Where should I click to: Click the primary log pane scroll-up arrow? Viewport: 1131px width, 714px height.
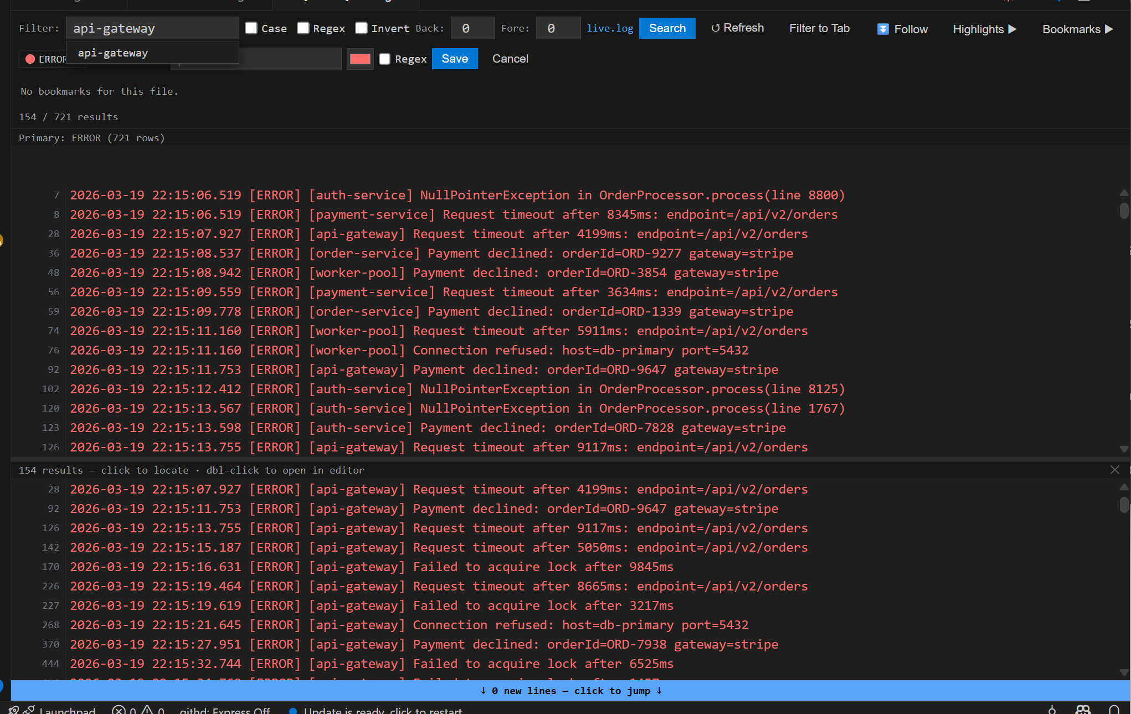pyautogui.click(x=1124, y=193)
